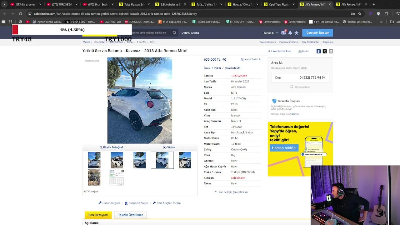Click Favorilerime Ekle star link

(x=279, y=51)
